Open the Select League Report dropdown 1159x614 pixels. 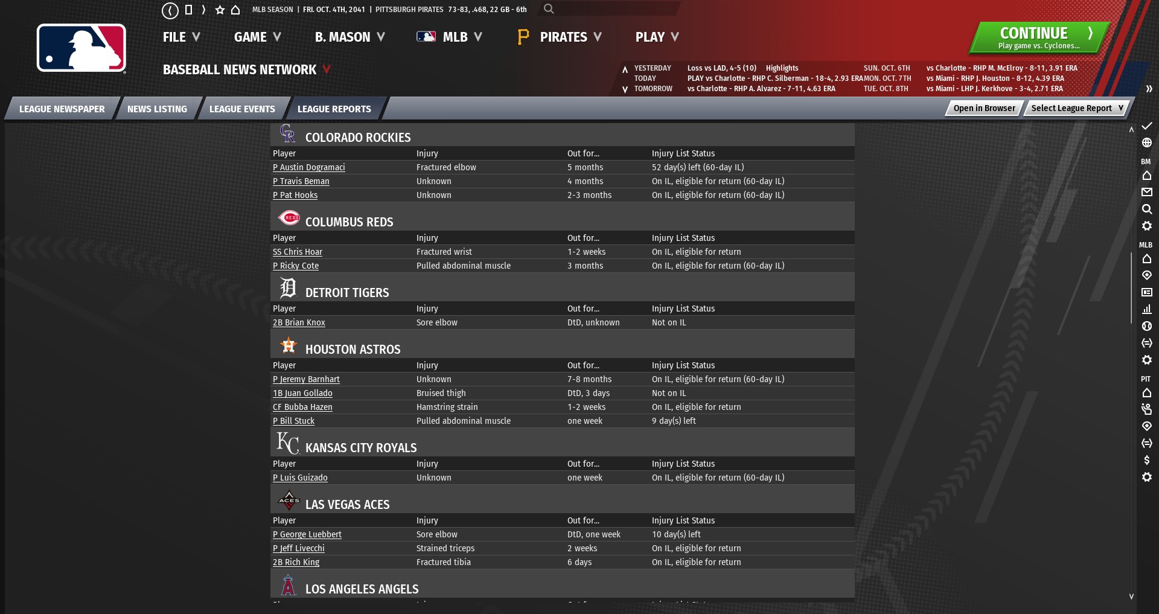[x=1076, y=108]
